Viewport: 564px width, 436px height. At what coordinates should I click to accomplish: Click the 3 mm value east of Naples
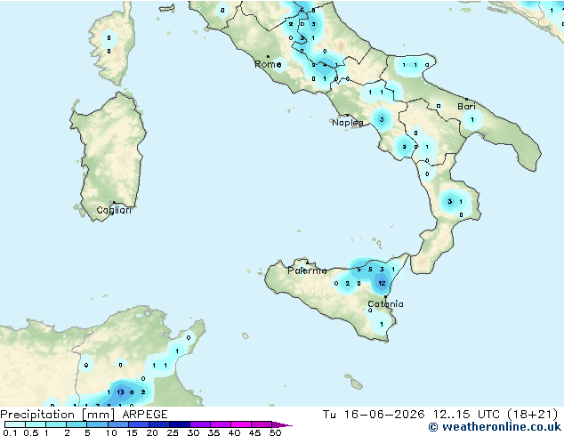382,119
